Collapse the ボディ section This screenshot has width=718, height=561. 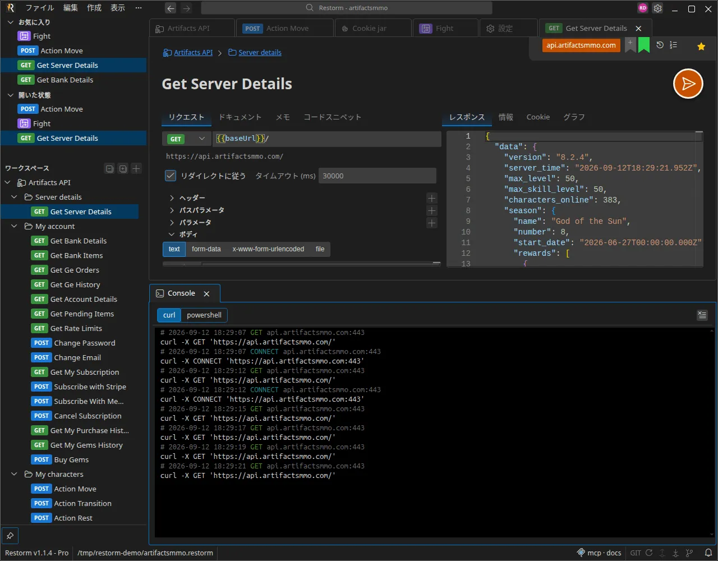pos(172,234)
